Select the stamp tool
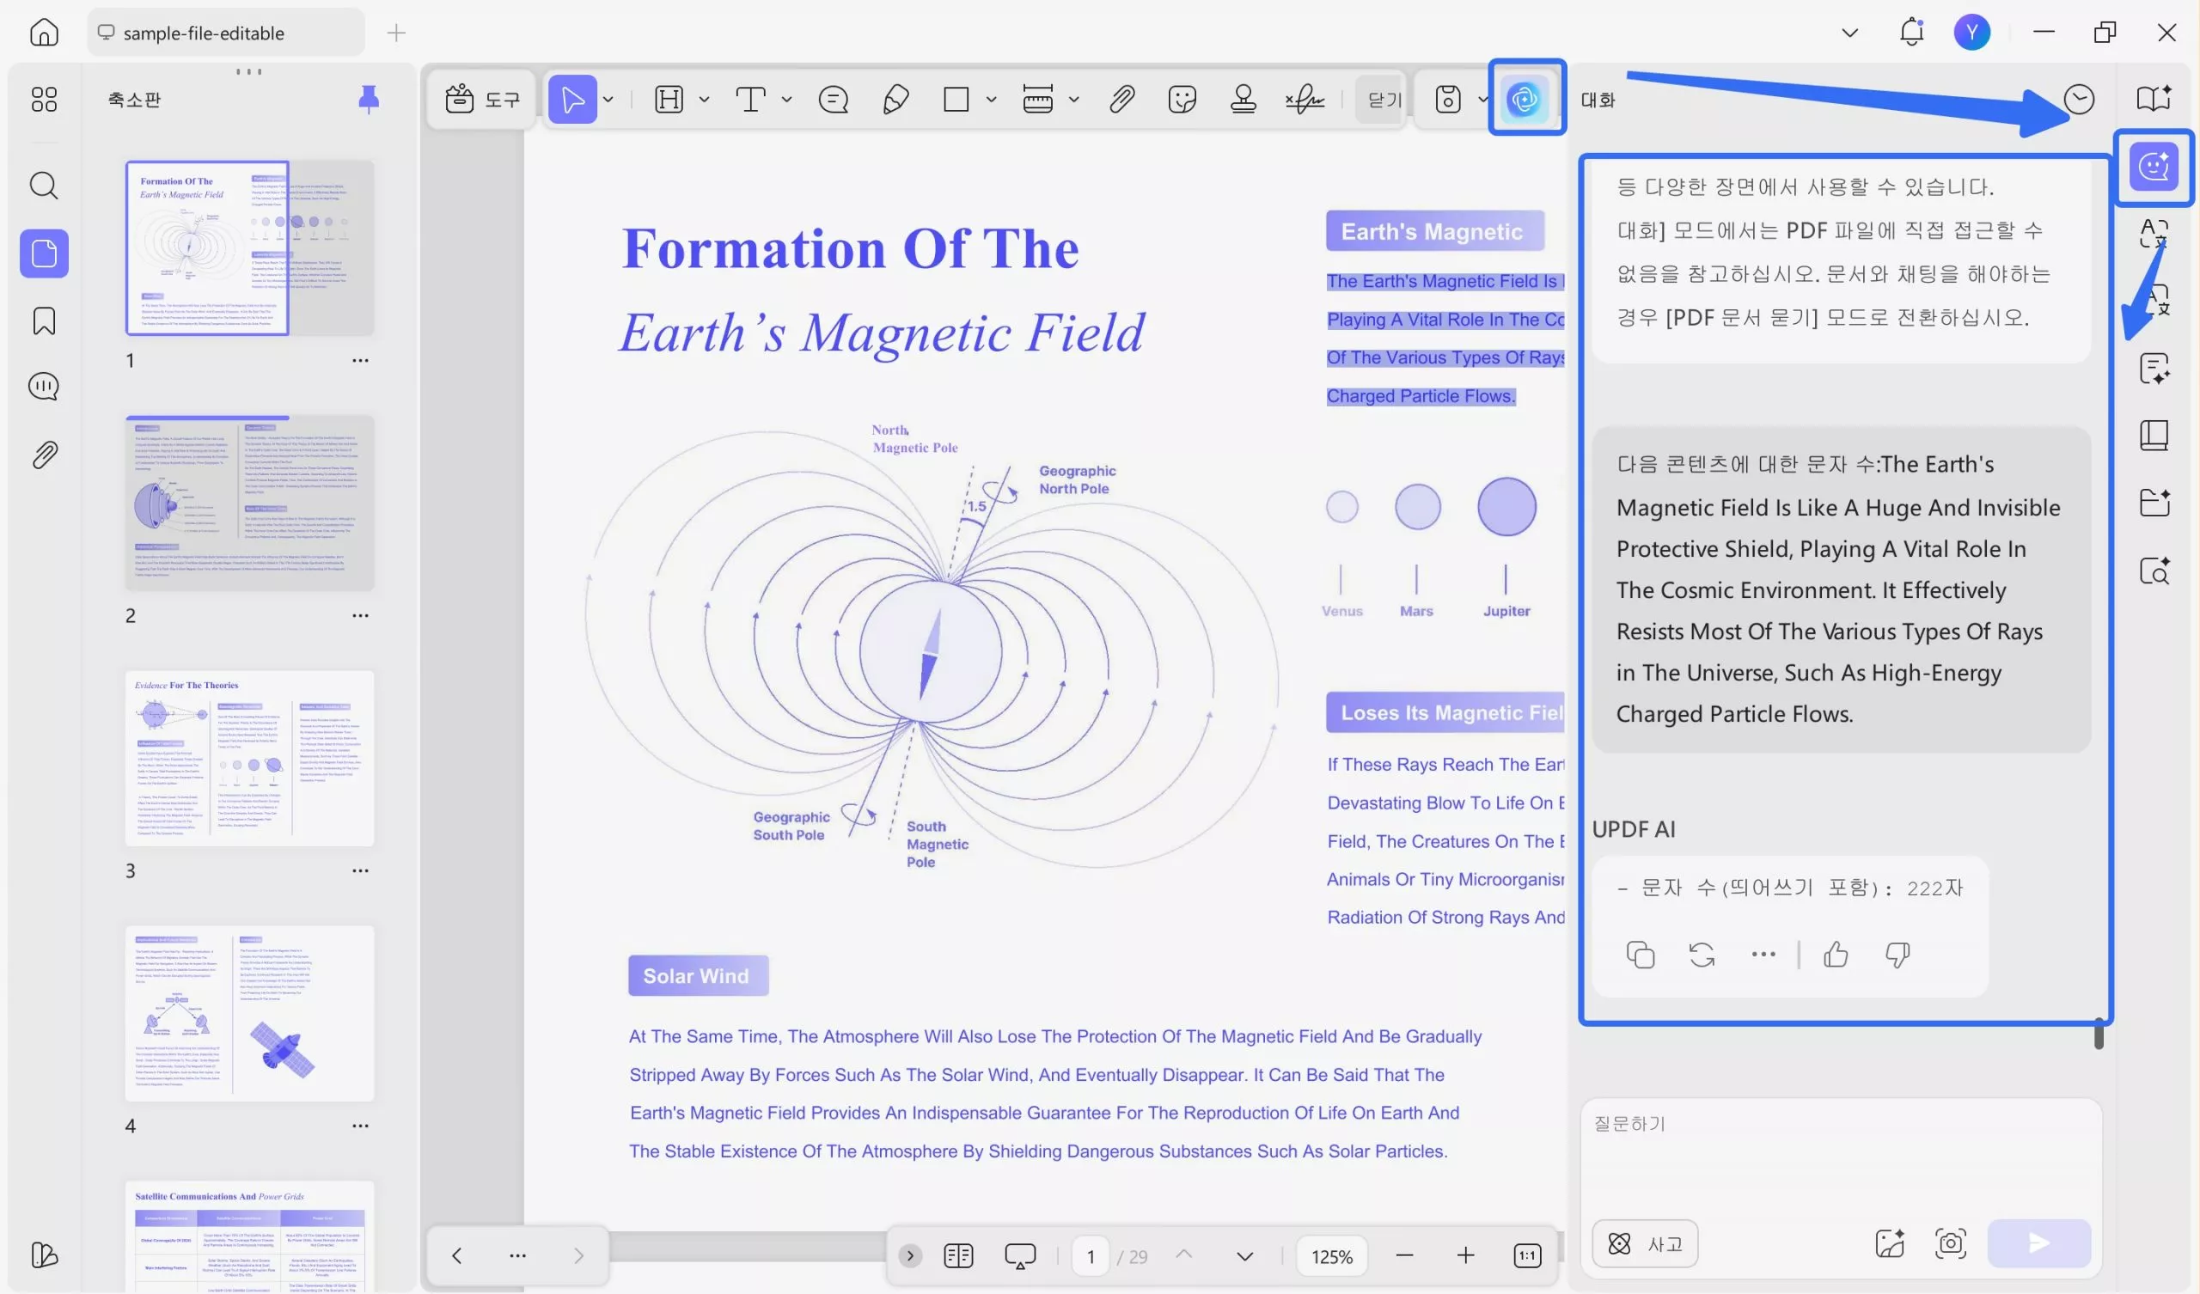2200x1294 pixels. [x=1244, y=100]
